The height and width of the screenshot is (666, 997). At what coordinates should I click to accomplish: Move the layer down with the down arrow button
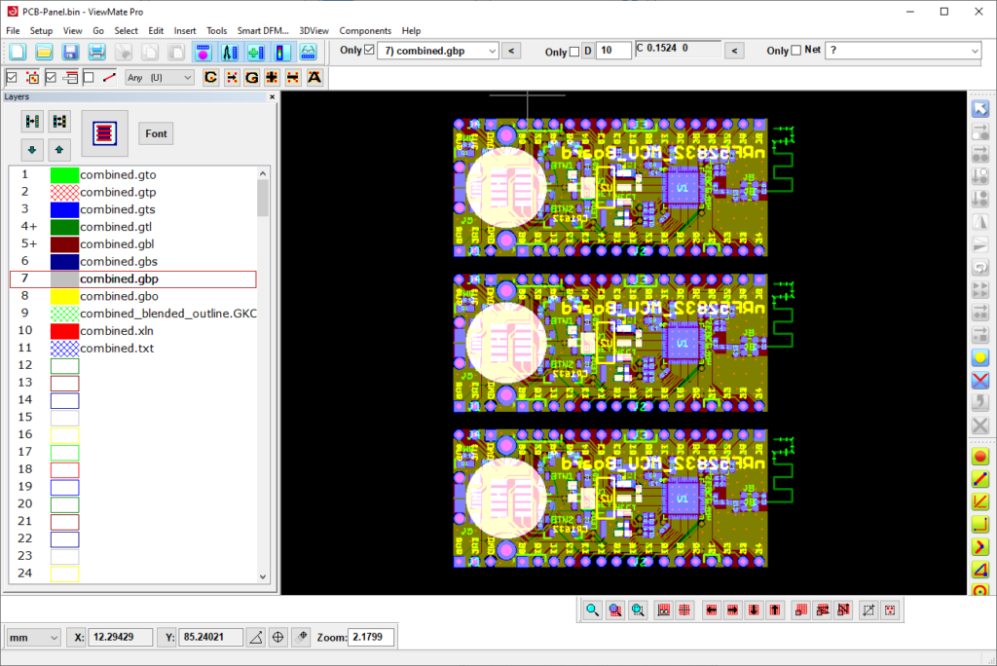click(32, 150)
